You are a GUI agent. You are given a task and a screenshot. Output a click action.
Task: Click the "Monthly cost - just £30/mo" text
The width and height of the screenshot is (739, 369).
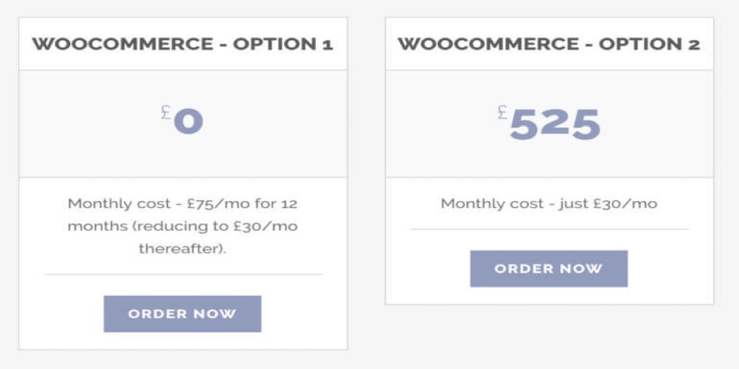(x=549, y=204)
